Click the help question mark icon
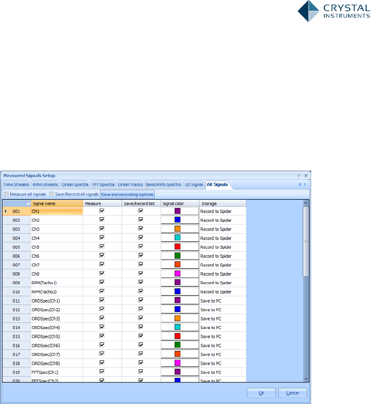This screenshot has width=370, height=404. 299,176
